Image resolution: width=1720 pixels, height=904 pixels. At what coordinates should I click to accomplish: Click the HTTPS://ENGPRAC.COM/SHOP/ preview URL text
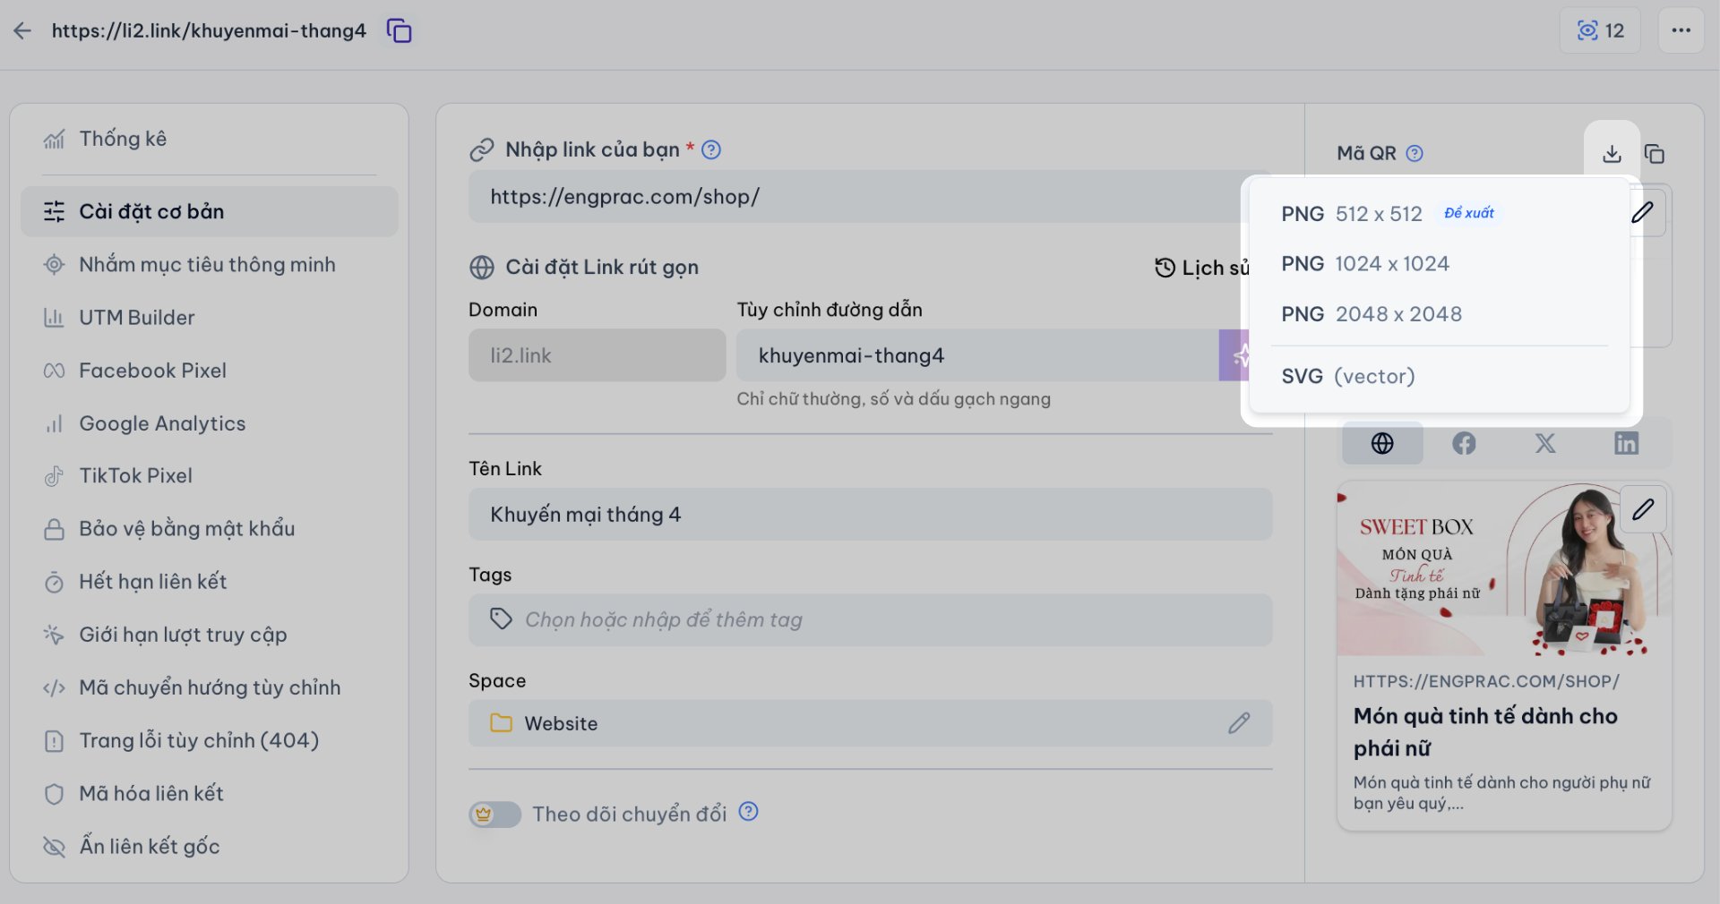tap(1486, 681)
